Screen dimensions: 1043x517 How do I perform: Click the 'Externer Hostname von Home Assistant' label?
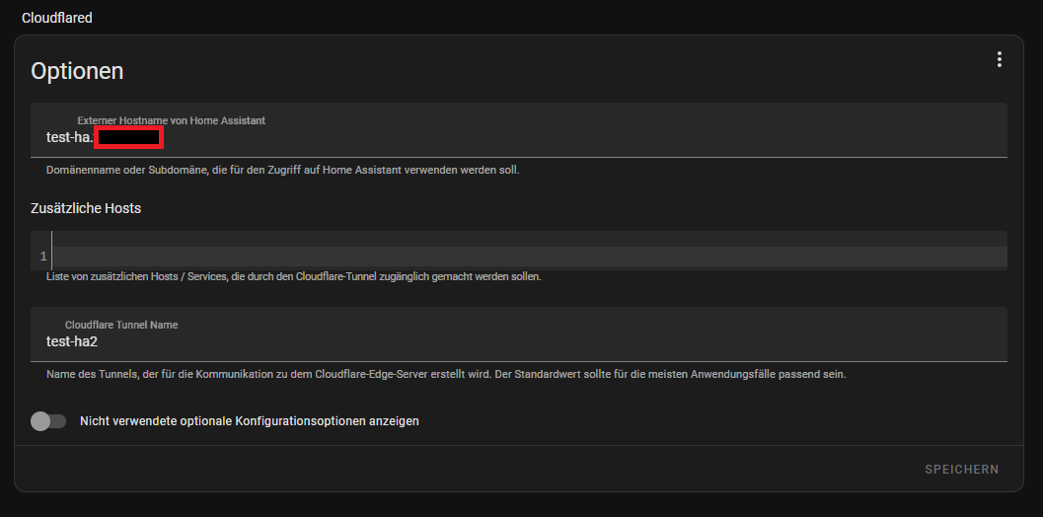coord(171,120)
